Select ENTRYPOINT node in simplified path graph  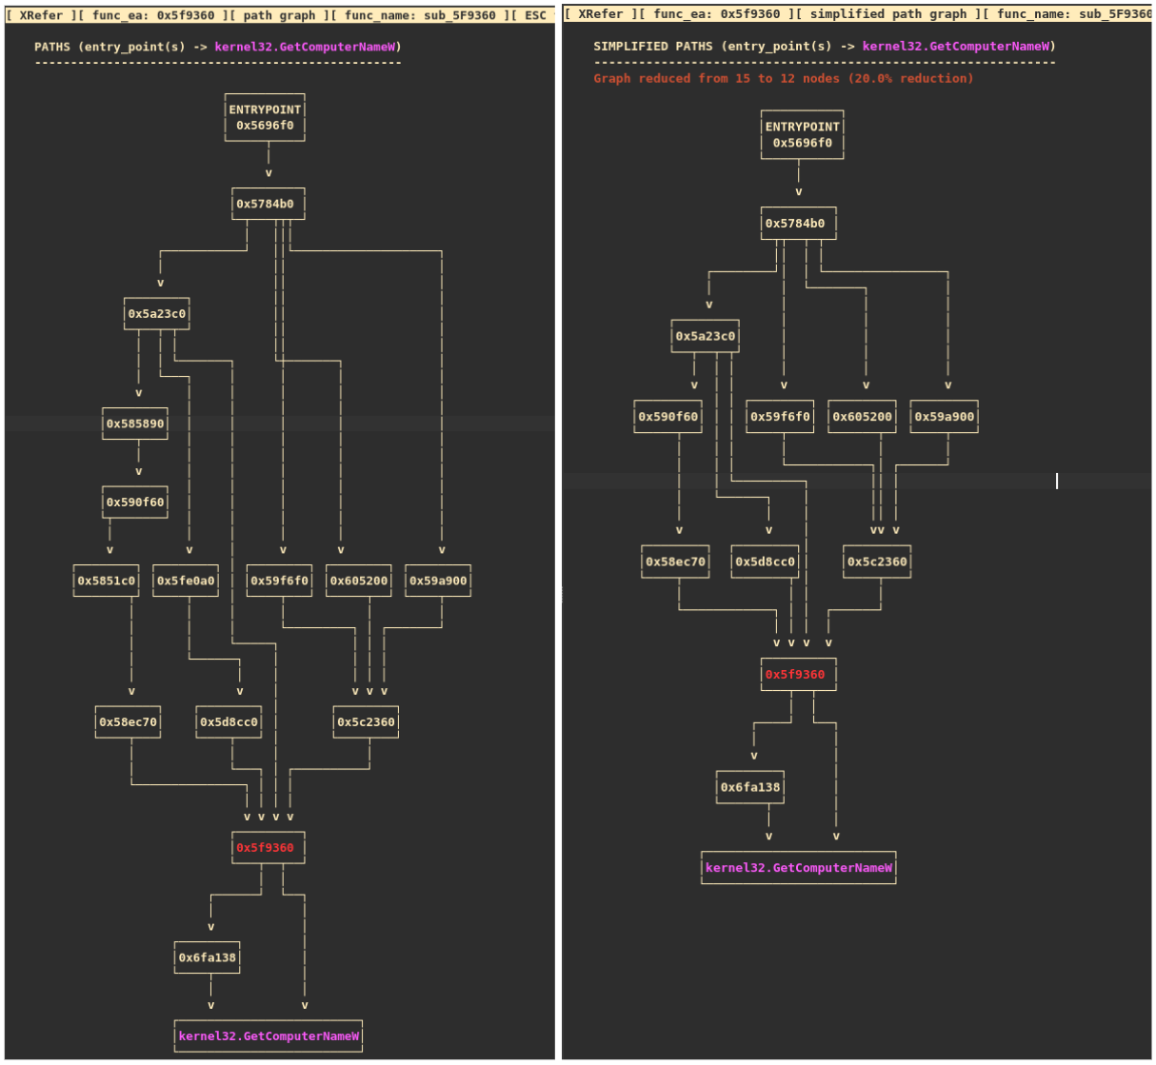point(803,134)
